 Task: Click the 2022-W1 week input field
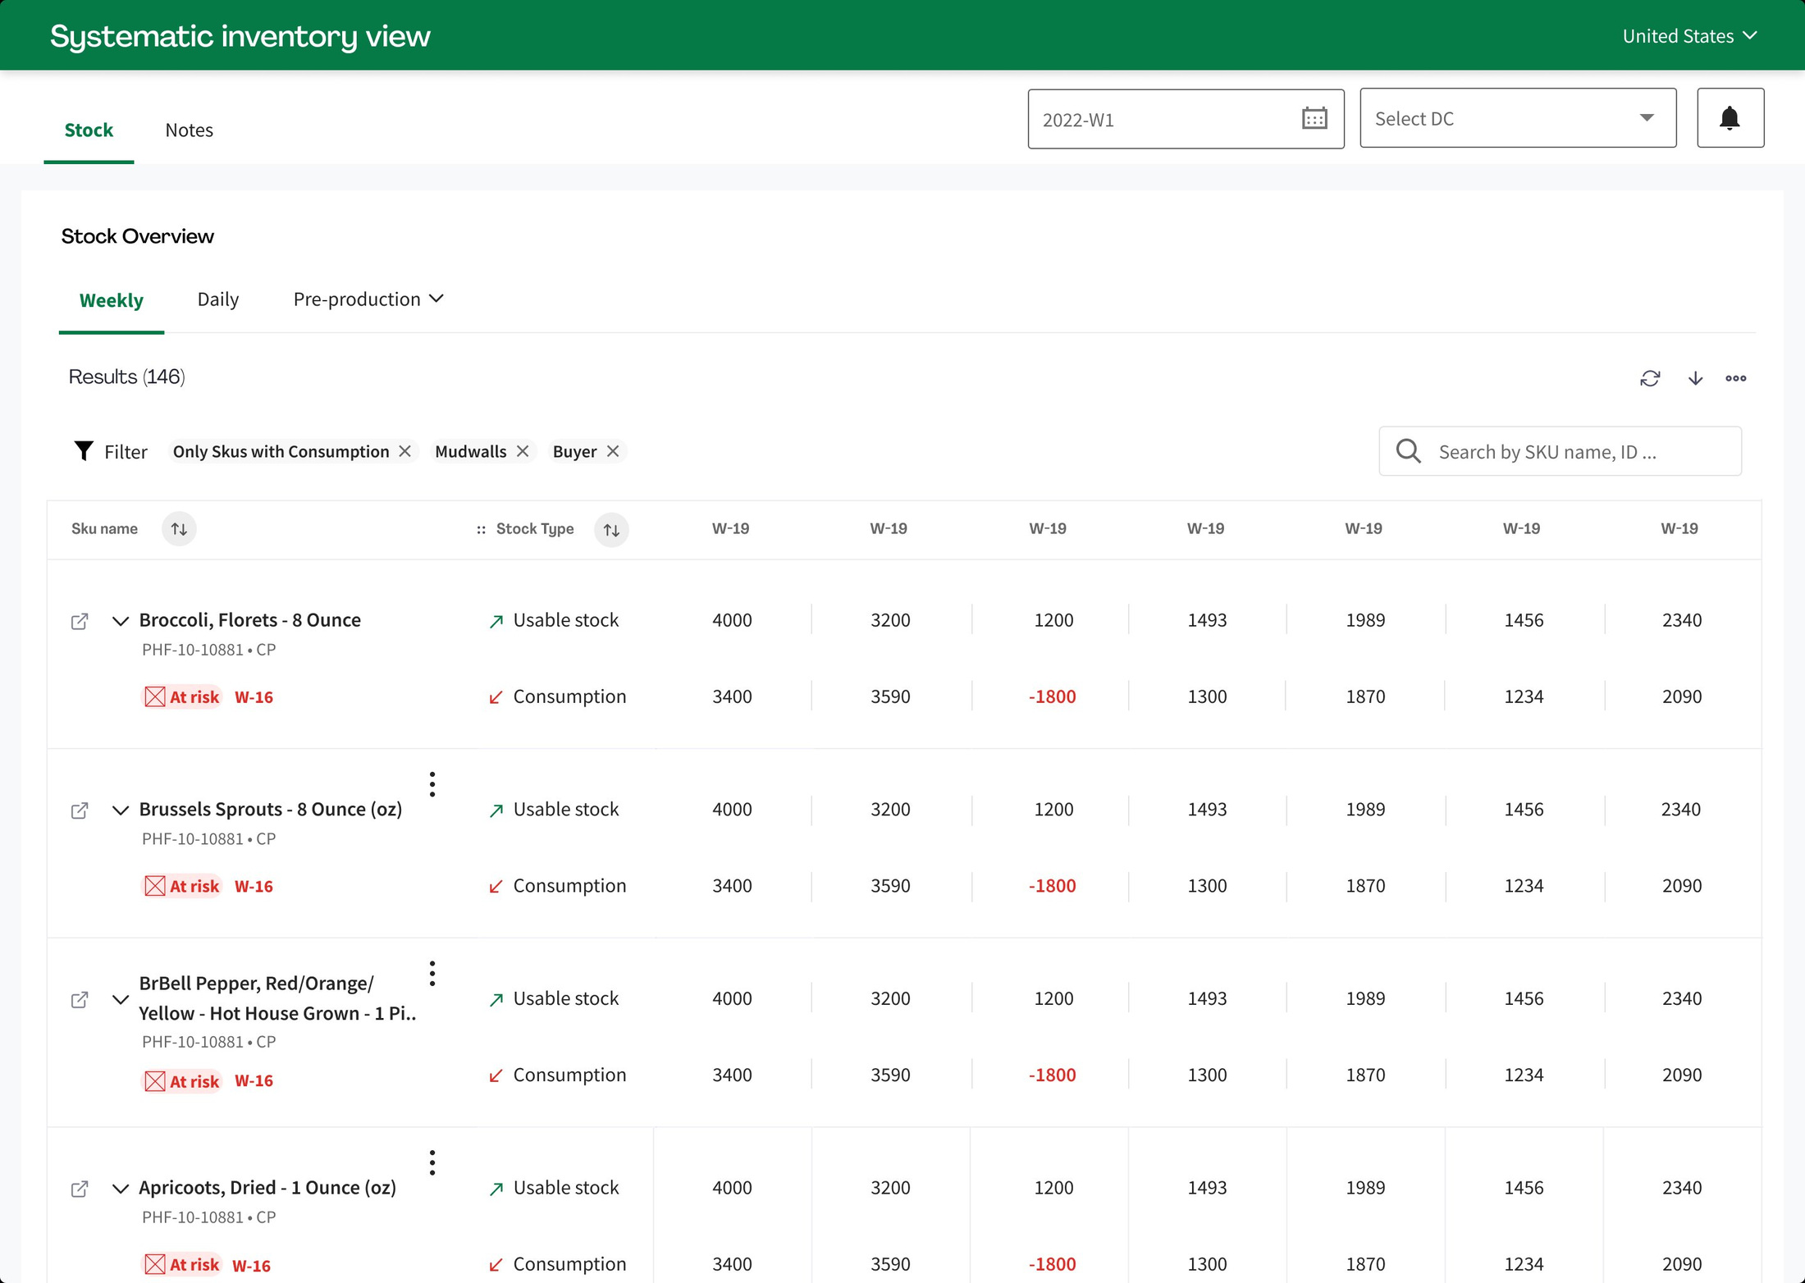(1186, 119)
